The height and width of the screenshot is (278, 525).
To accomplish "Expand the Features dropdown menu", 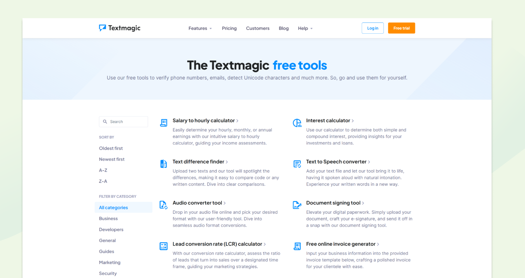I will 200,28.
